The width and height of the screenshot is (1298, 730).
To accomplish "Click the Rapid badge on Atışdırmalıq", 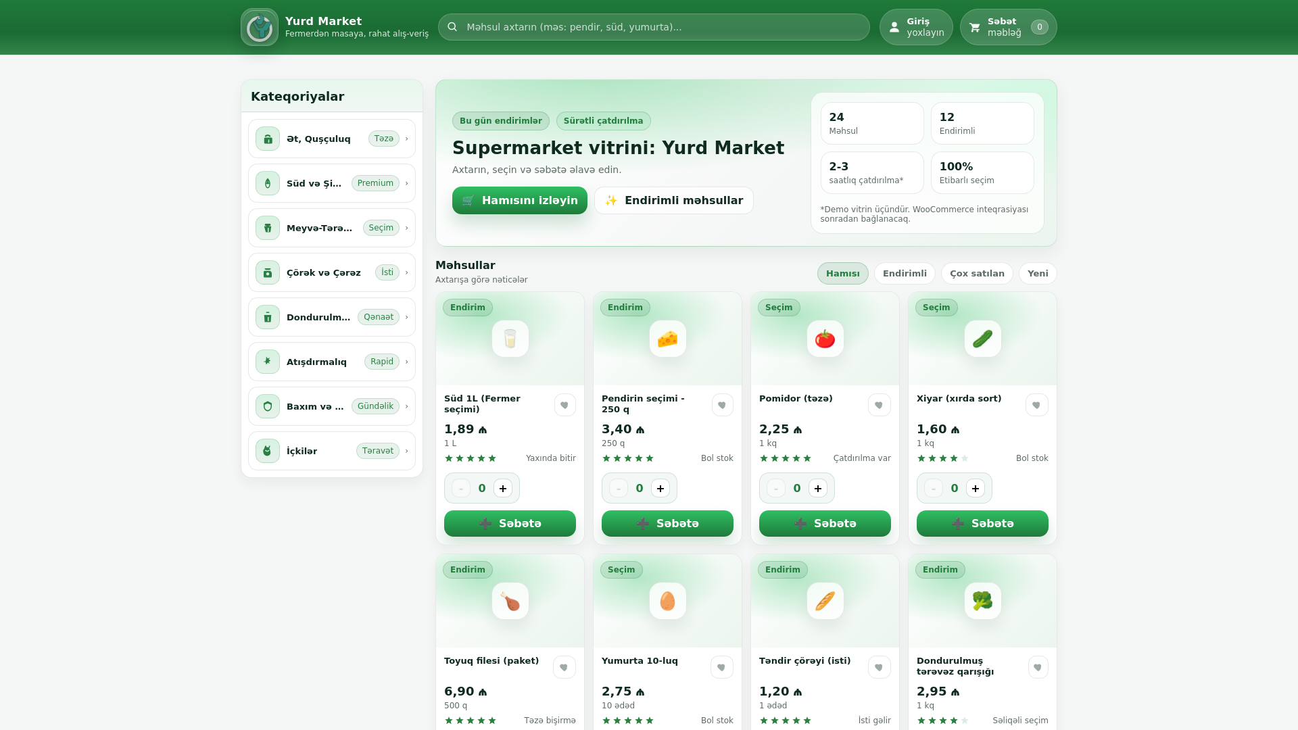I will pos(382,362).
